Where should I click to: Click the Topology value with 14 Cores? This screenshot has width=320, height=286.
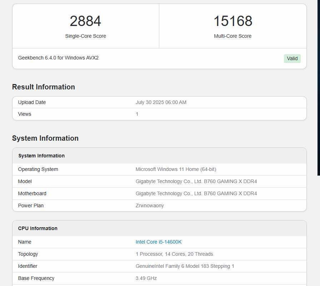(x=174, y=254)
